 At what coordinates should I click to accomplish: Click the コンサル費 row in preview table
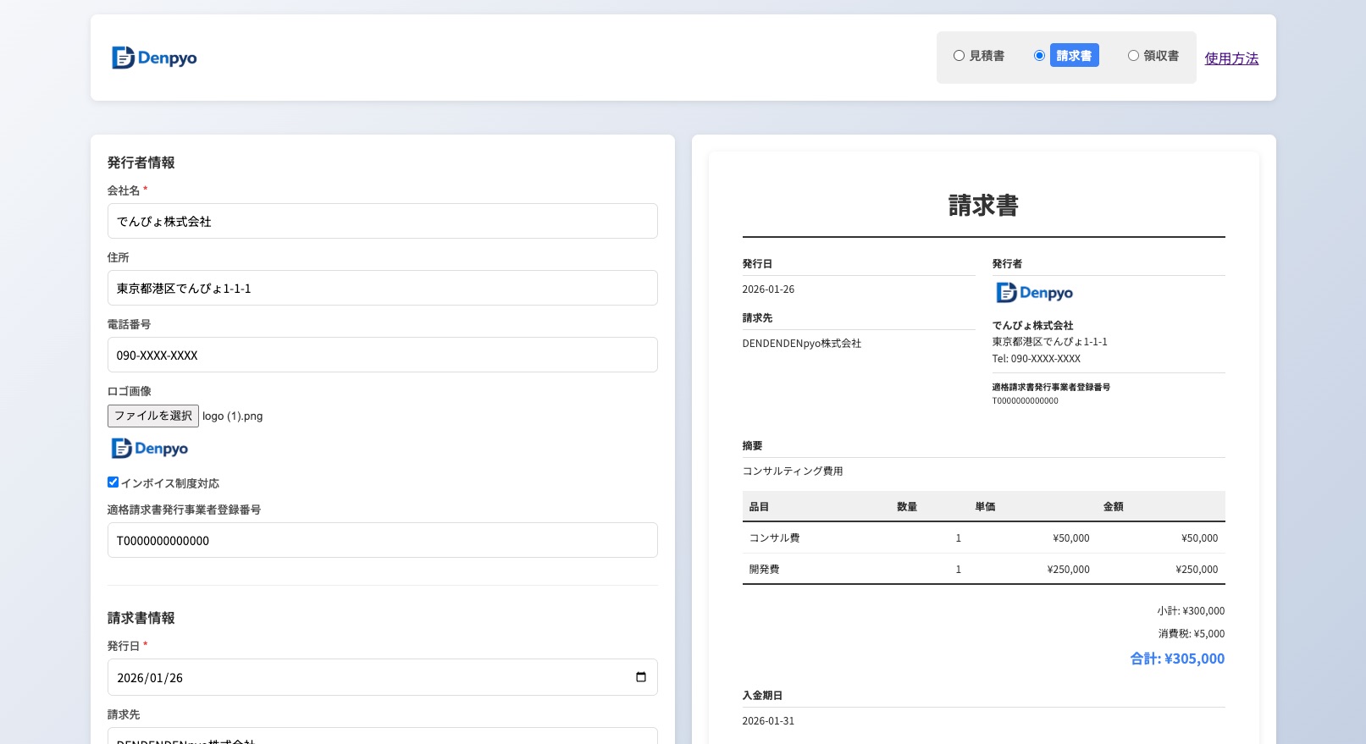[x=982, y=538]
